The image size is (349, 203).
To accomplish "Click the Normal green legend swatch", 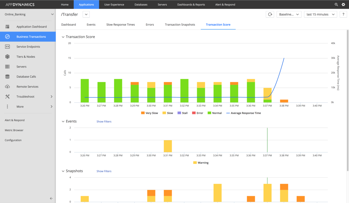I will click(209, 113).
